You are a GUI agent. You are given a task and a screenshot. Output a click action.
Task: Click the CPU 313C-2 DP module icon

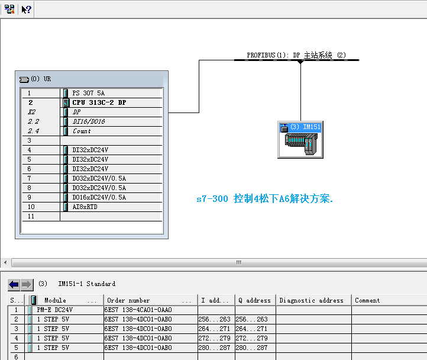(x=66, y=102)
